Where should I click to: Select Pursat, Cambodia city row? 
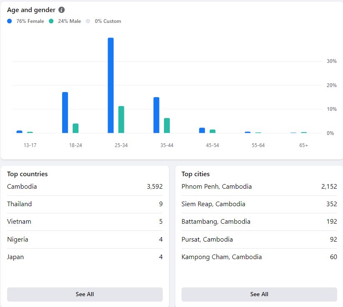tap(259, 240)
